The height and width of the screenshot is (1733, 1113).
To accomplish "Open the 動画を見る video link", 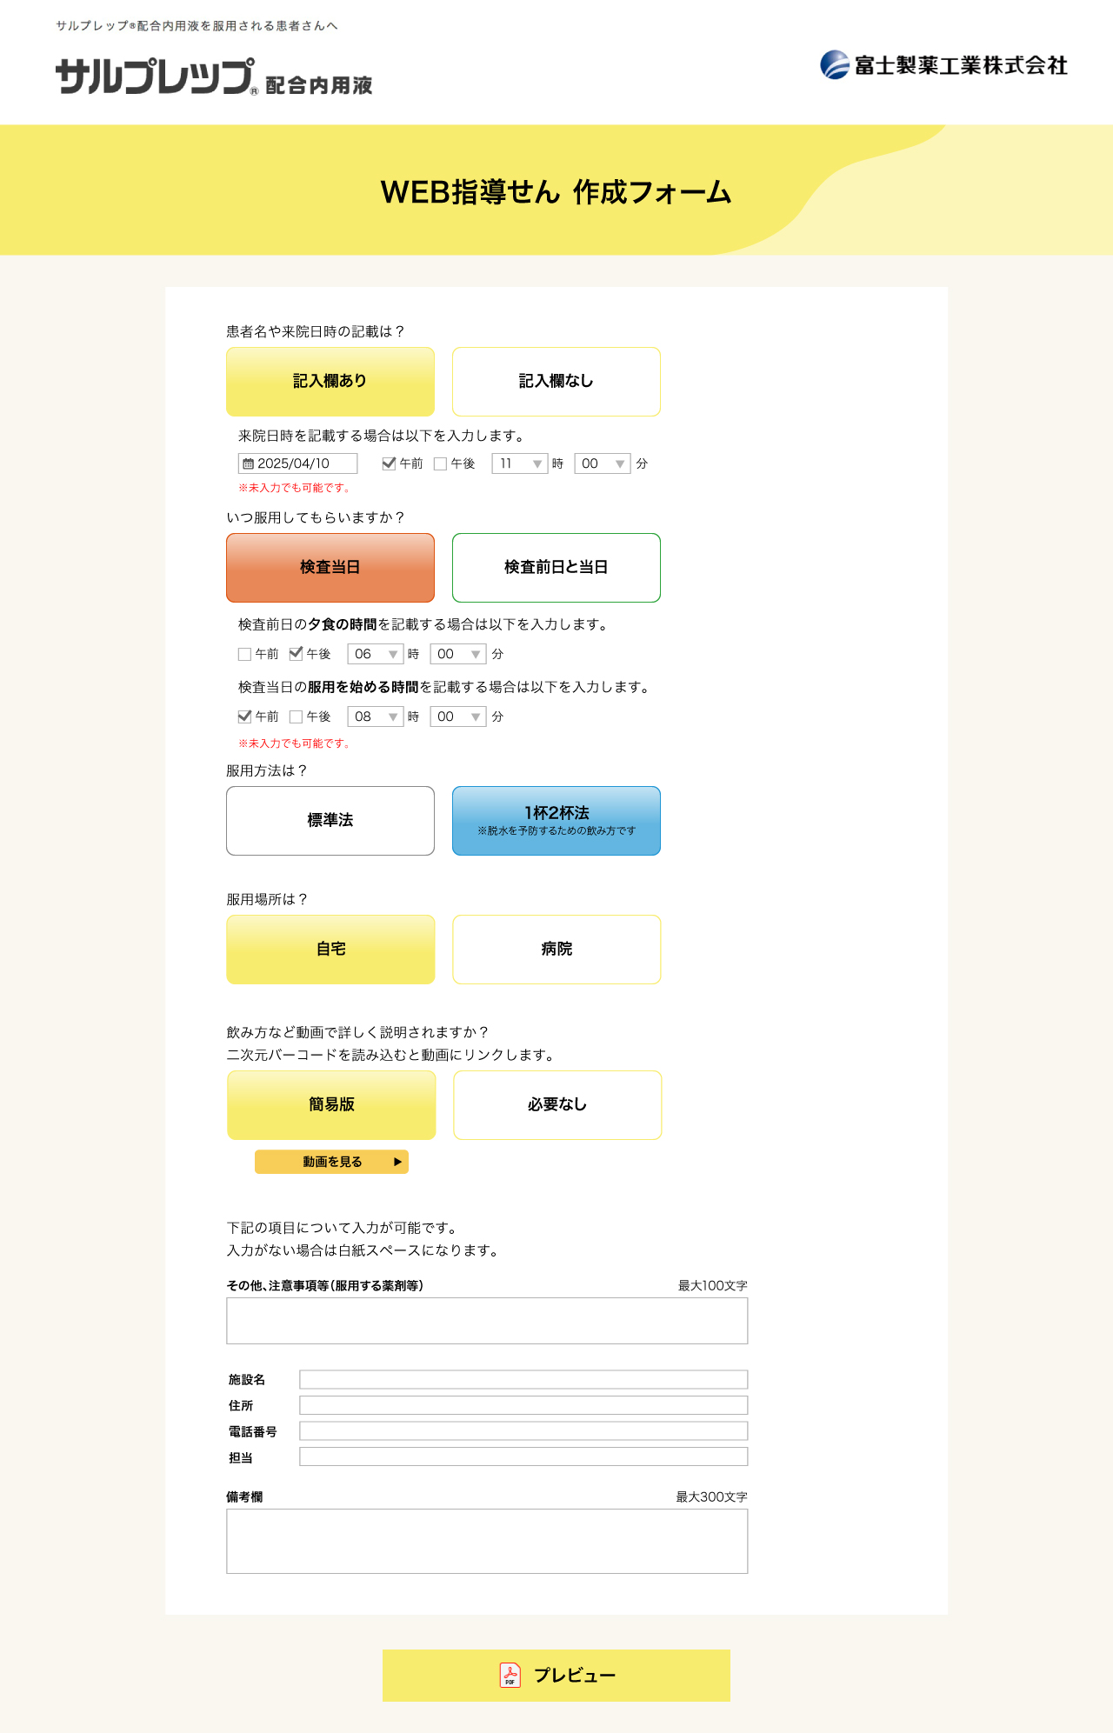I will click(331, 1162).
